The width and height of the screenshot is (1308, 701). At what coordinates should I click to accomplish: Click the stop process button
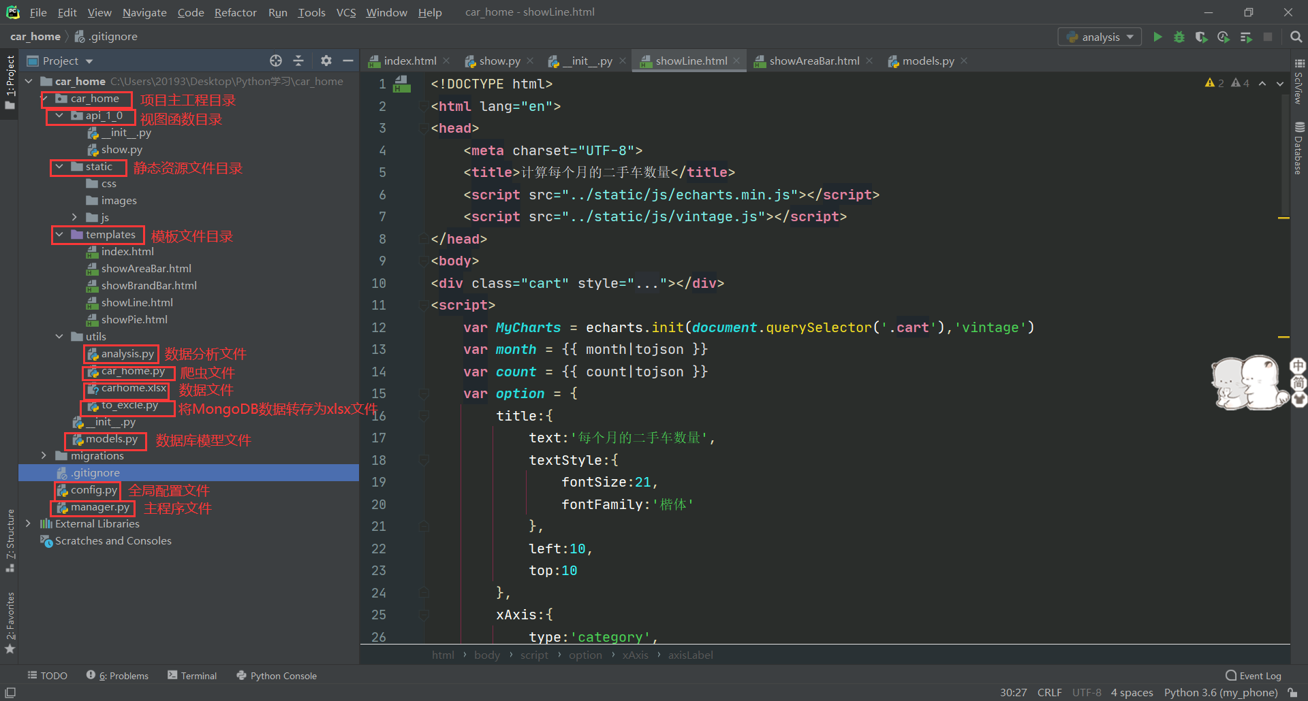point(1268,37)
